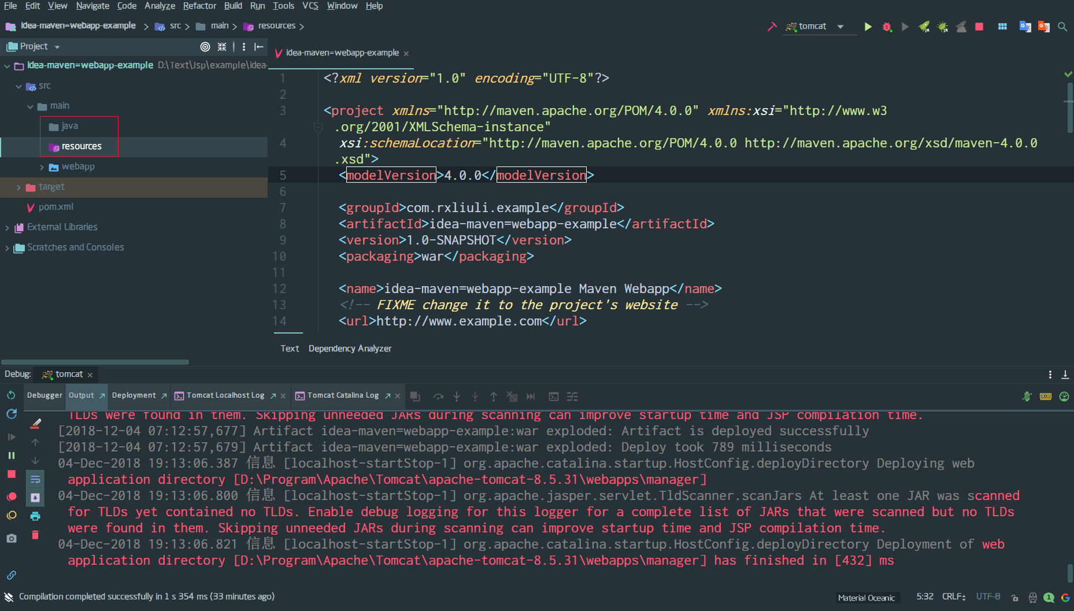
Task: Toggle read-only lock in status bar
Action: (1015, 598)
